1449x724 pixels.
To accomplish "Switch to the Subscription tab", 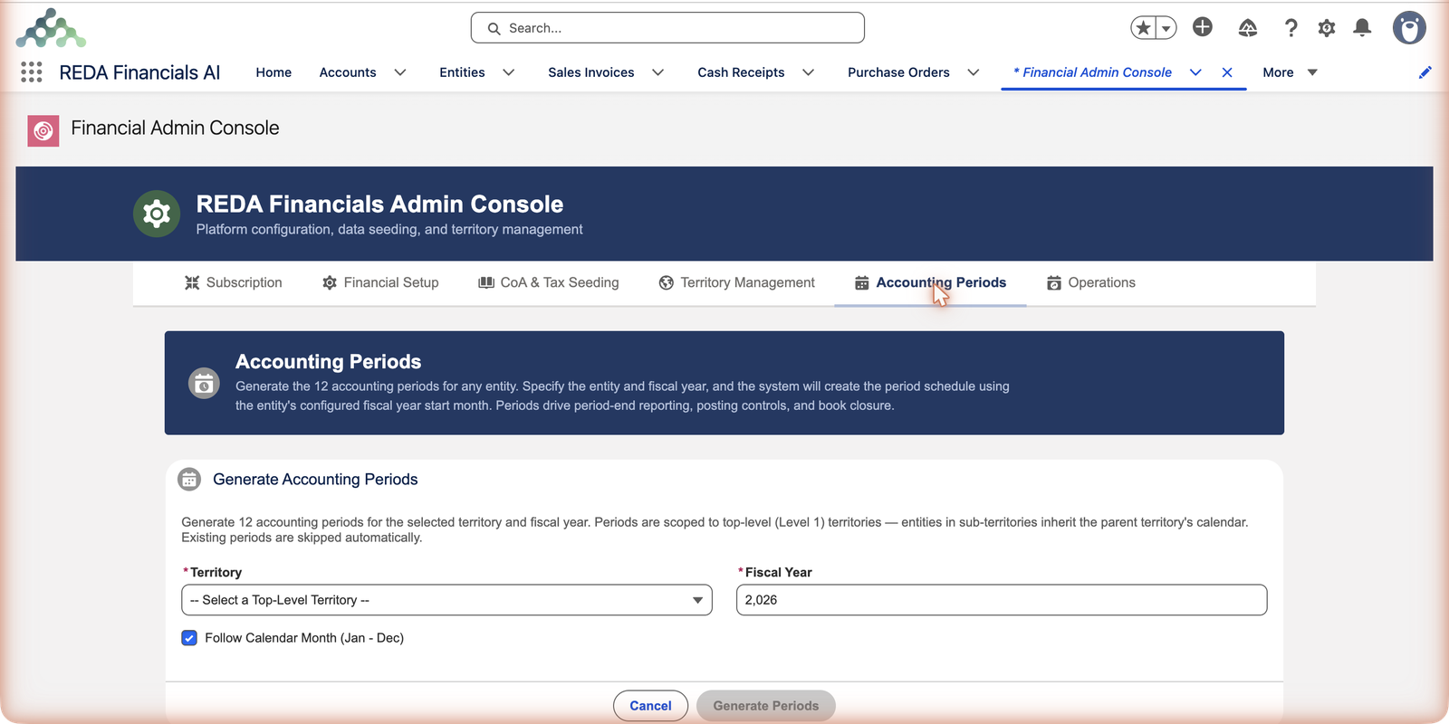I will pos(234,282).
